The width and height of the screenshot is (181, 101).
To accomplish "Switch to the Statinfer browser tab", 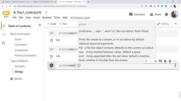I will [x=15, y=2].
